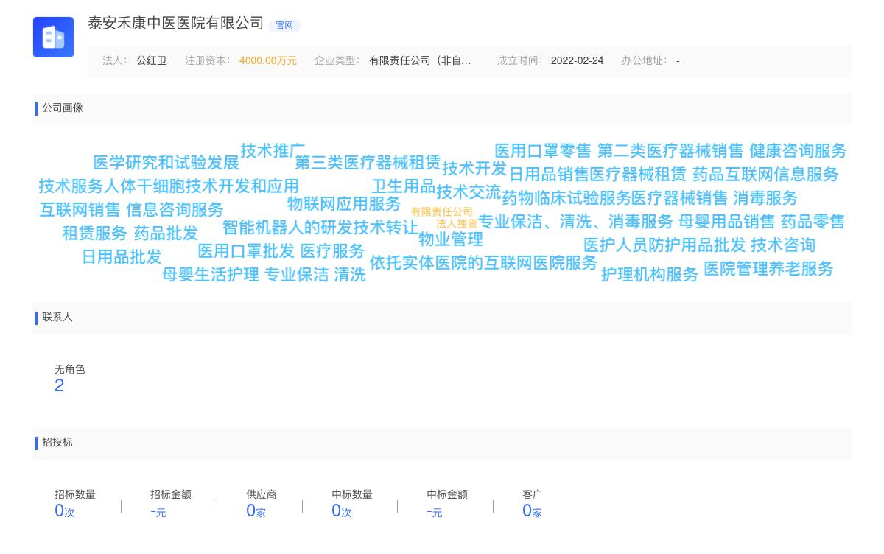Click the 公司画像 section header
Viewport: 884px width, 554px height.
(x=62, y=108)
